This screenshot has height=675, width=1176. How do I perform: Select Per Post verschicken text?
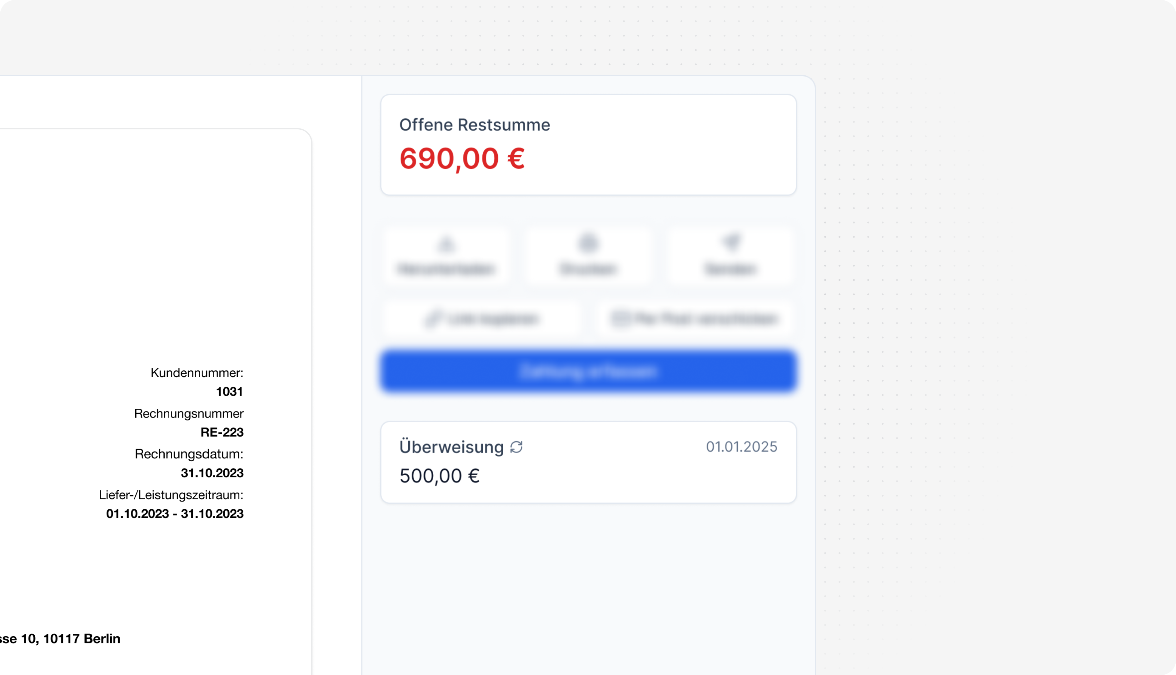(x=706, y=319)
